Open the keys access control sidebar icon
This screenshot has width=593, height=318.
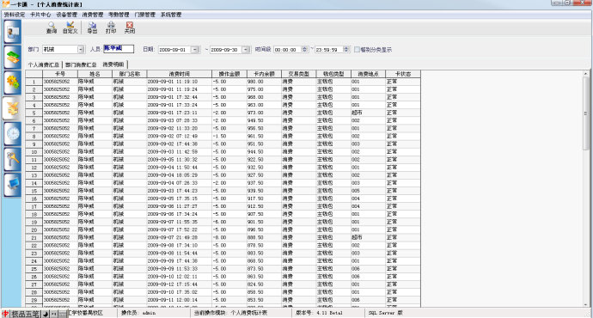(13, 160)
